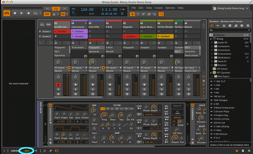Adjust the filter Freq knob
Viewport: 253px width, 154px height.
point(104,115)
